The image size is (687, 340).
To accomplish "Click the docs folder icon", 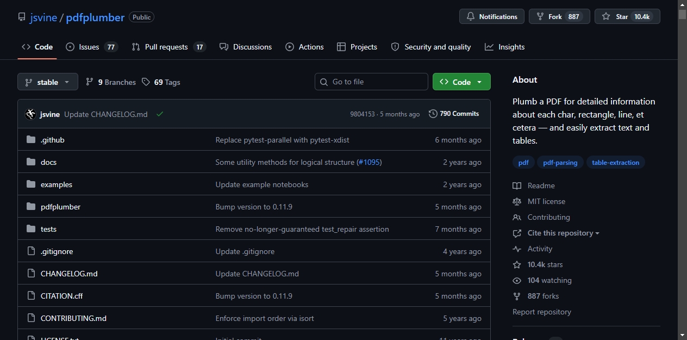I will coord(31,162).
